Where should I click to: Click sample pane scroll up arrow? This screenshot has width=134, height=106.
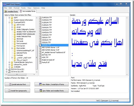coord(127,18)
